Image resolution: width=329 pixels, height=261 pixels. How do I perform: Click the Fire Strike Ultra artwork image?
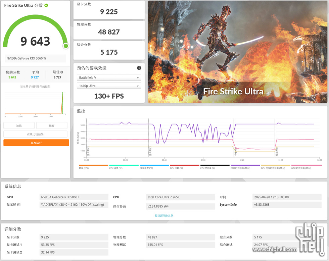pyautogui.click(x=238, y=52)
